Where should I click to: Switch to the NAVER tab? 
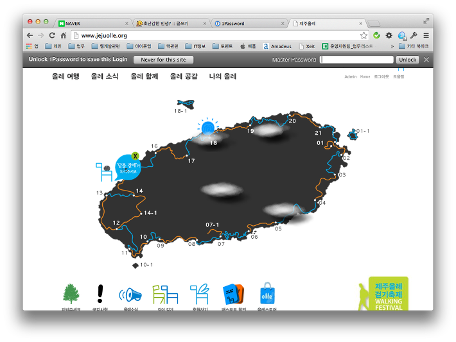[x=92, y=24]
